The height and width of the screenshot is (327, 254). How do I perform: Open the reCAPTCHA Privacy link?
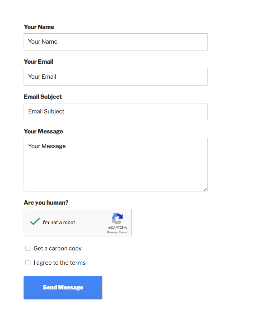(112, 232)
